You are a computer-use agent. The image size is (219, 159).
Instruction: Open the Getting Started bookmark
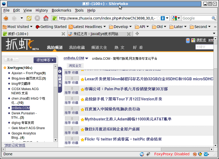tap(51, 27)
